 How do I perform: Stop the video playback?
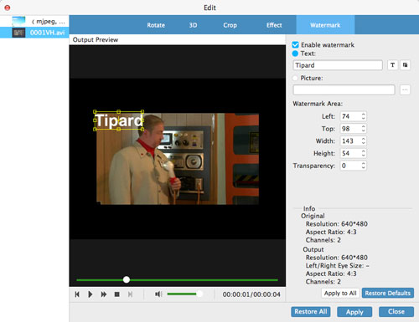coord(117,294)
